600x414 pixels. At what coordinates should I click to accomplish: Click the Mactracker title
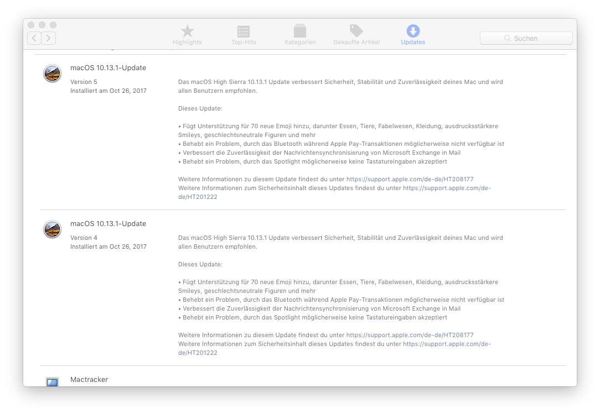[x=89, y=380]
